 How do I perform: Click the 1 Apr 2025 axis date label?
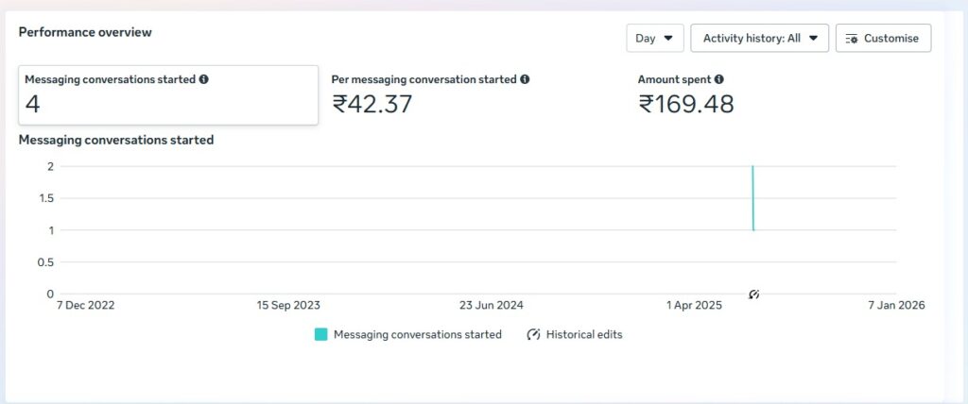[x=694, y=305]
